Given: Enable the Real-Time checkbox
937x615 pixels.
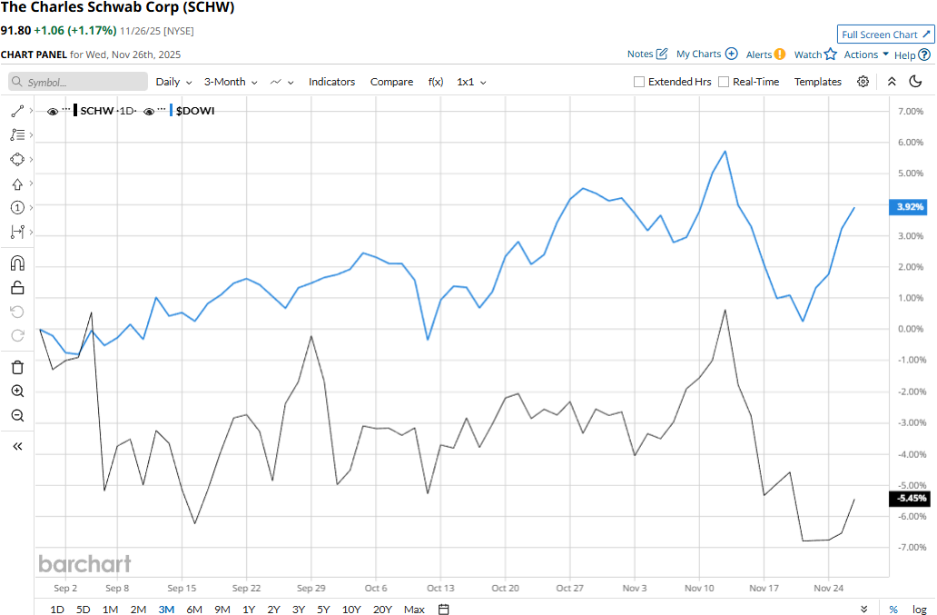Looking at the screenshot, I should click(723, 82).
